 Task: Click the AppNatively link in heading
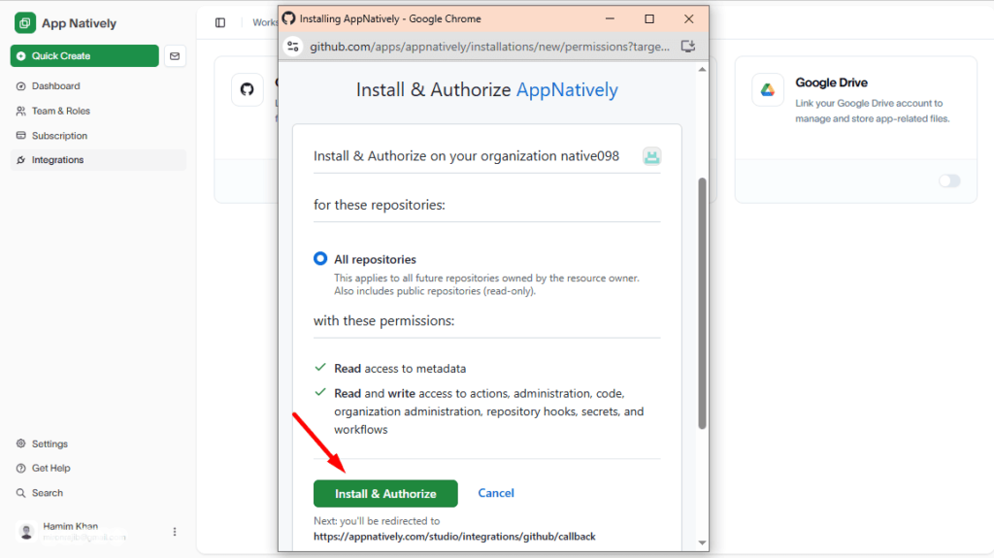tap(567, 89)
